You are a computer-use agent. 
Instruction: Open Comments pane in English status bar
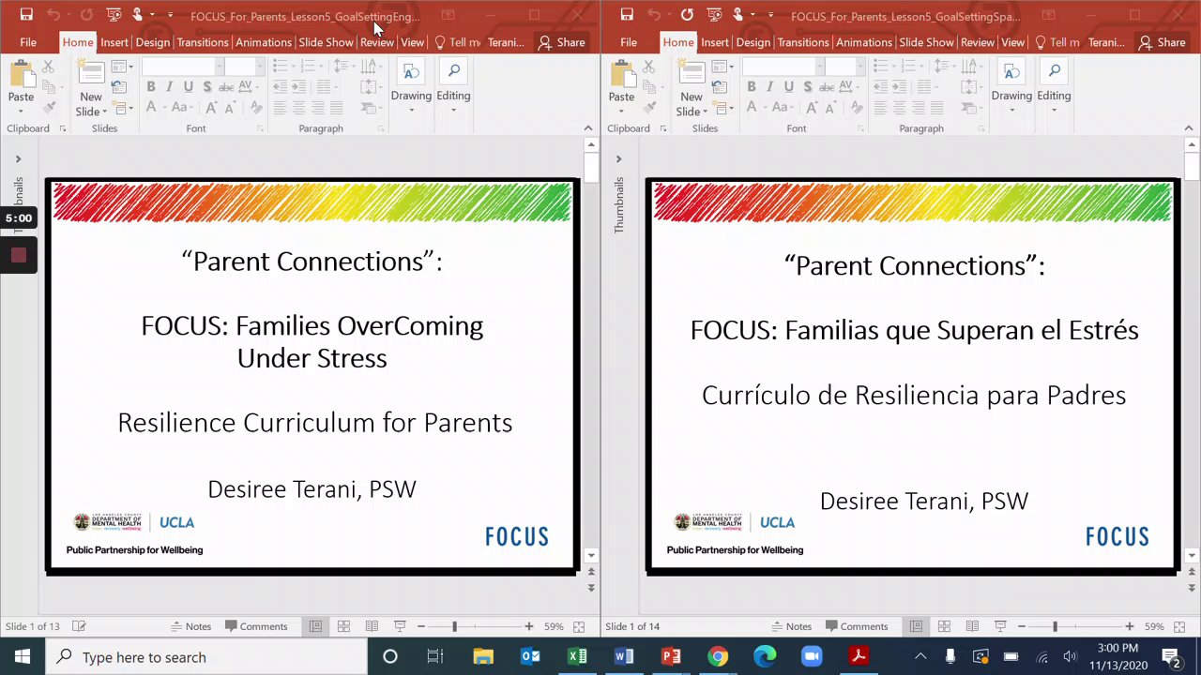pyautogui.click(x=254, y=626)
